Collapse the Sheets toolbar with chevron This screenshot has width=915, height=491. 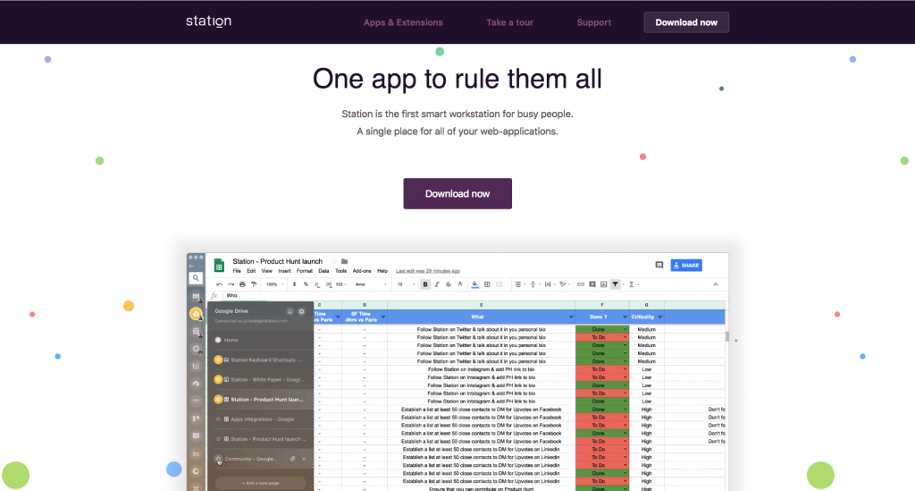[716, 284]
